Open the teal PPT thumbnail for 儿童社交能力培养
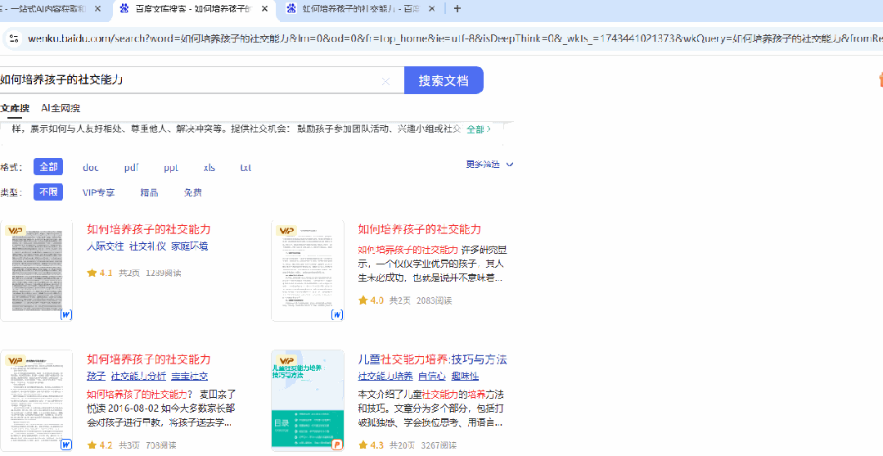 coord(308,401)
